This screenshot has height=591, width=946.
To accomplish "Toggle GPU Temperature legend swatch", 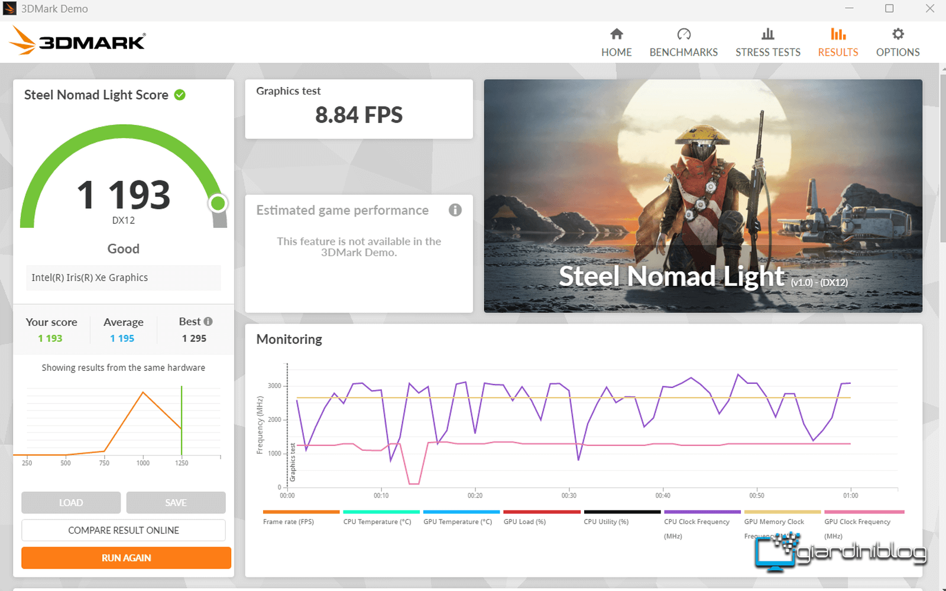I will [461, 512].
